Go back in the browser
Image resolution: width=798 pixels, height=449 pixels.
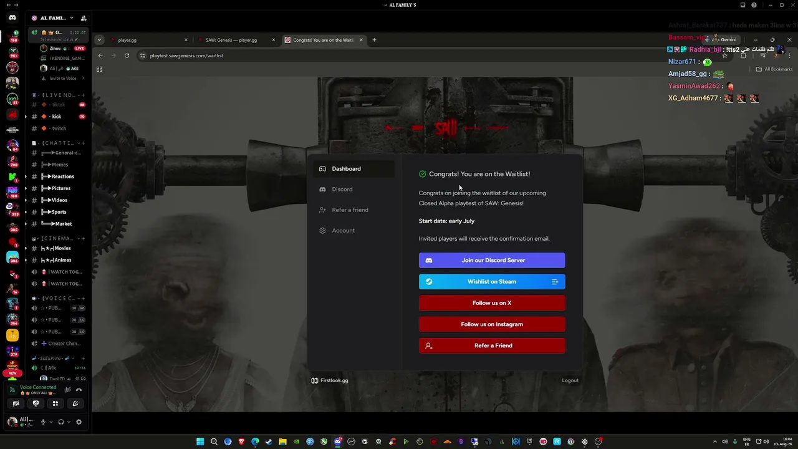click(100, 56)
